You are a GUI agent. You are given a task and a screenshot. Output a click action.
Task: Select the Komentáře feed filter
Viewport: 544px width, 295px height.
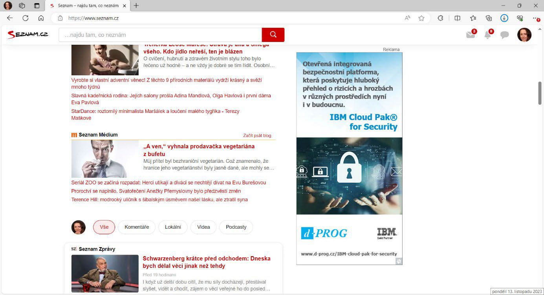click(137, 227)
